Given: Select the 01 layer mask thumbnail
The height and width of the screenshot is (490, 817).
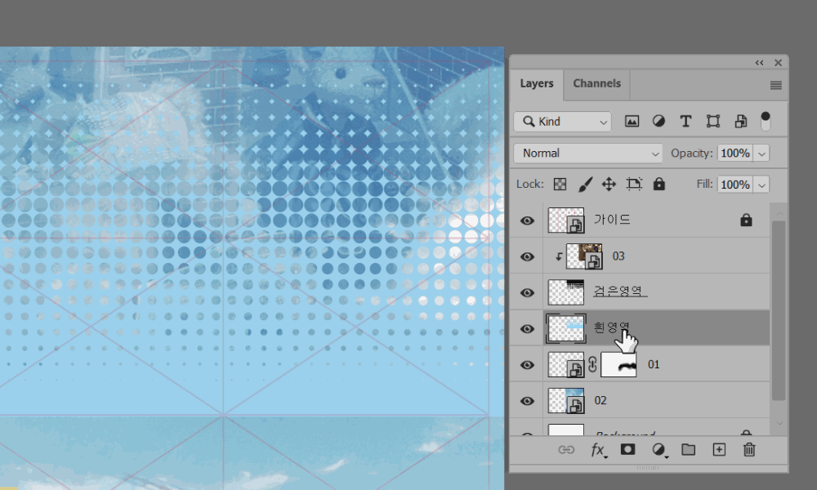Looking at the screenshot, I should point(618,364).
